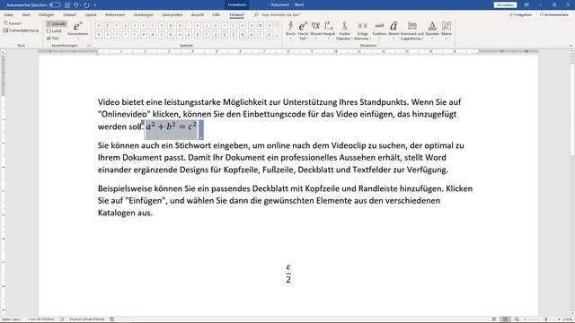575x323 pixels.
Task: Open the Integral structure menu
Action: coord(329,31)
